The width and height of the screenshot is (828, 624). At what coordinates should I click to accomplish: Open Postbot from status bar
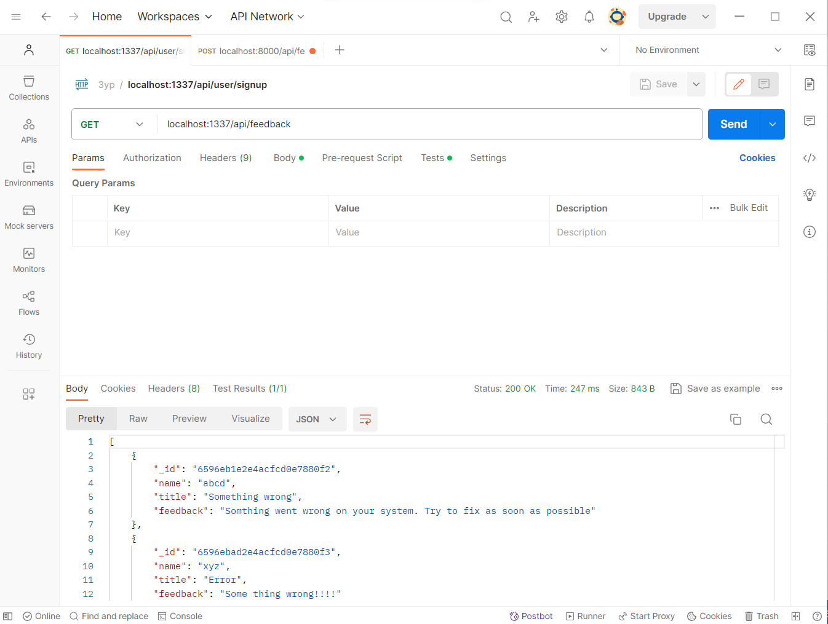pos(531,616)
